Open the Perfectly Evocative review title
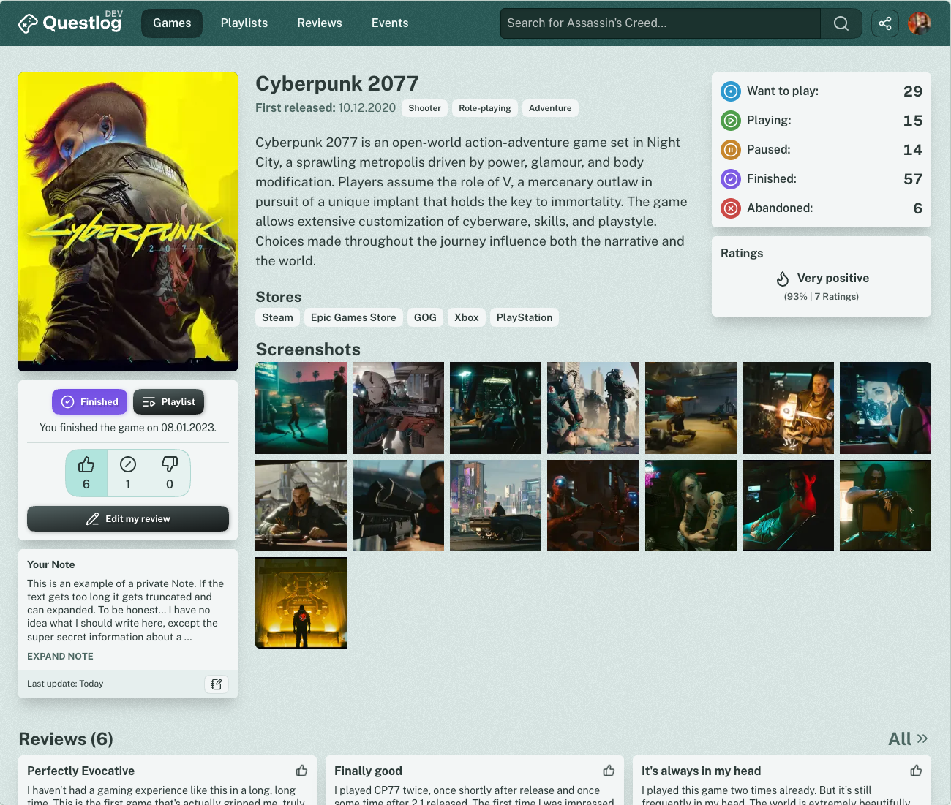This screenshot has width=951, height=805. point(81,771)
